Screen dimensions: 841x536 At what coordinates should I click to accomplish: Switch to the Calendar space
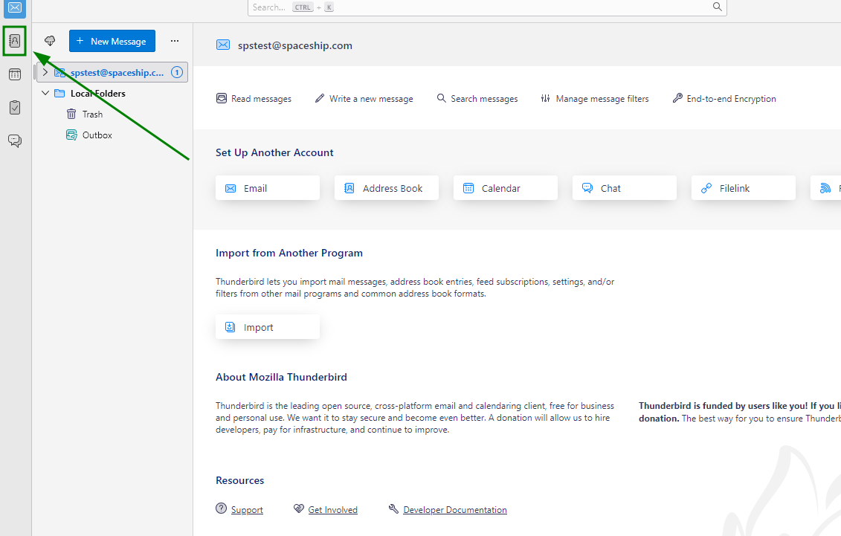coord(14,74)
